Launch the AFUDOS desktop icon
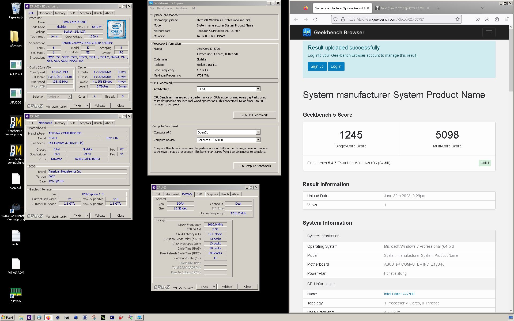The width and height of the screenshot is (514, 321). tap(16, 95)
